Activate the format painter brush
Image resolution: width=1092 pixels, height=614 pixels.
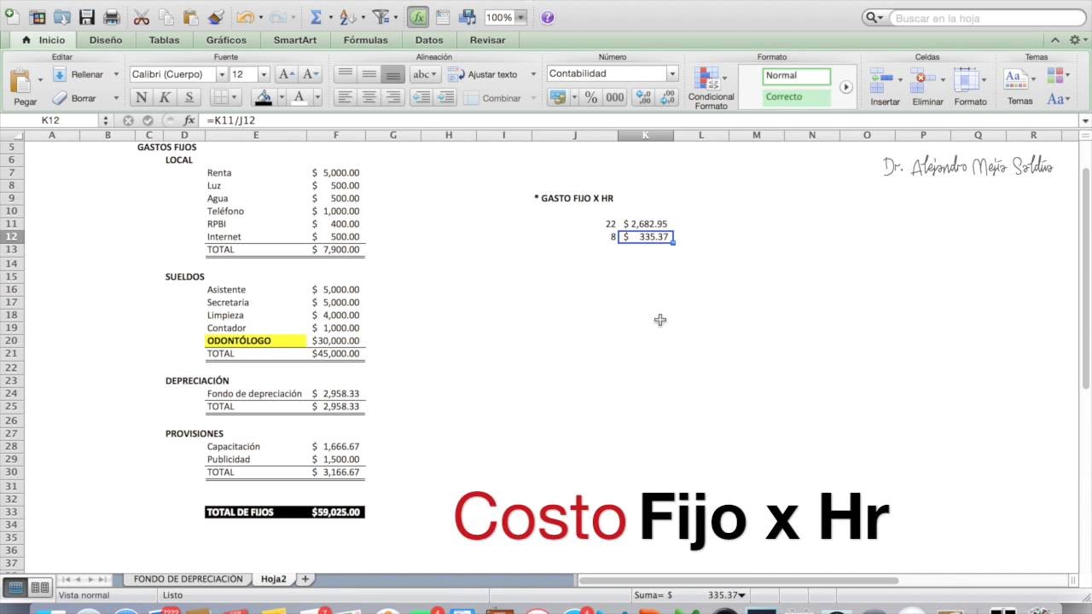[216, 17]
